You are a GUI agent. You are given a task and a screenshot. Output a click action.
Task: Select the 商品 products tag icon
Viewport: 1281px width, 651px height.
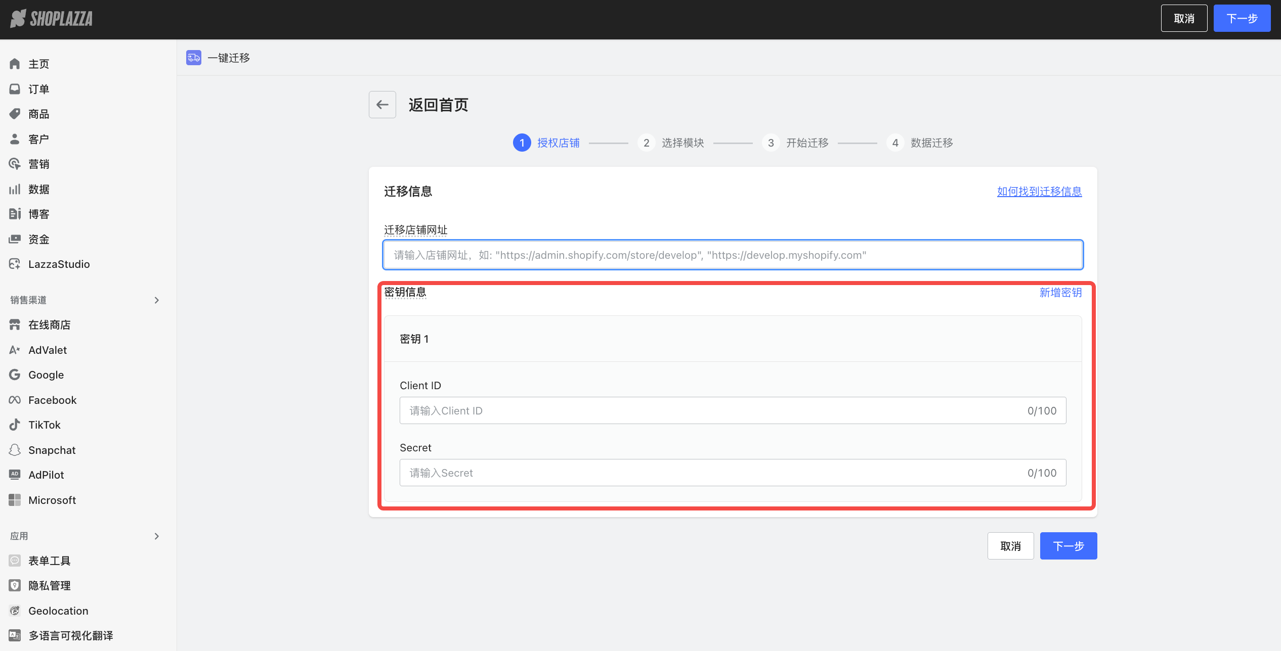(15, 114)
